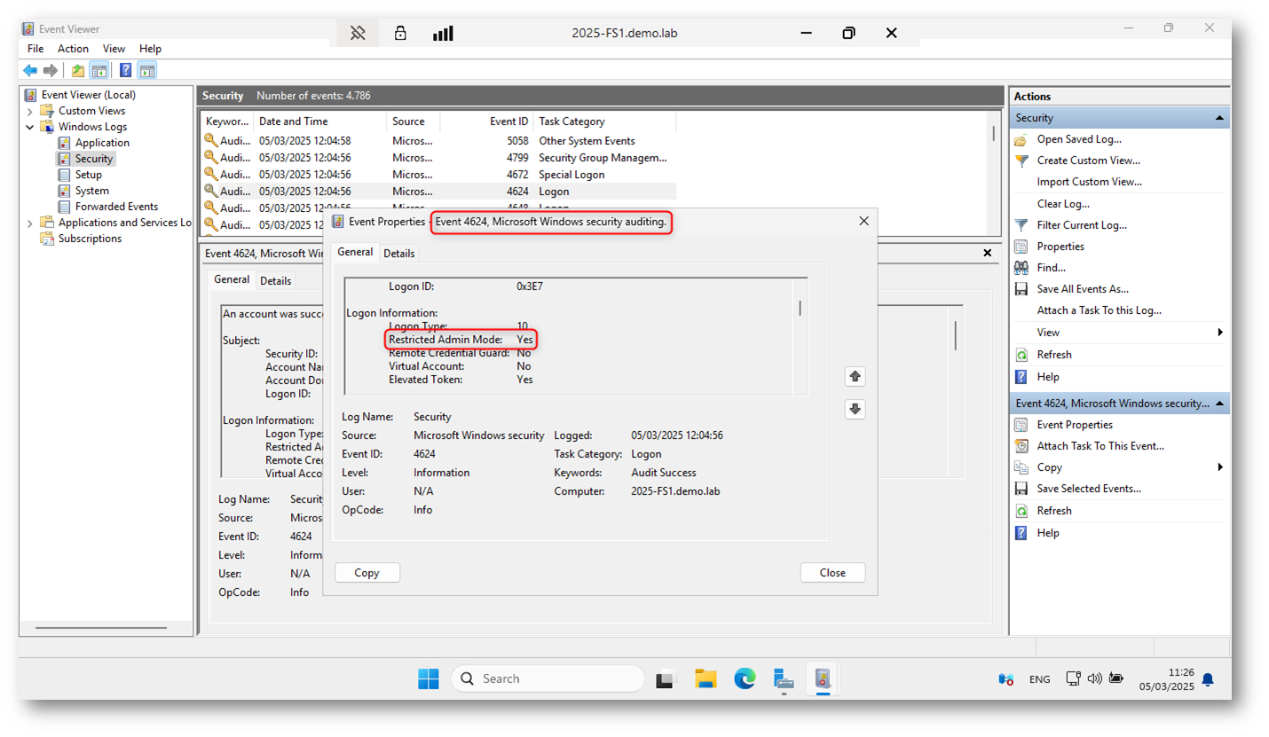Open Windows Start button on taskbar
This screenshot has width=1269, height=737.
tap(429, 679)
